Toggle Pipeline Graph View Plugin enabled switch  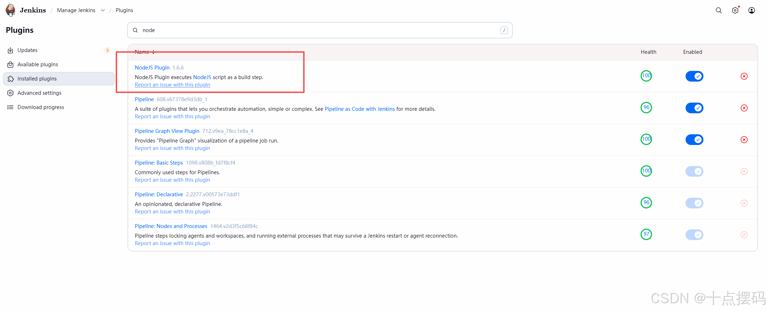[x=695, y=140]
